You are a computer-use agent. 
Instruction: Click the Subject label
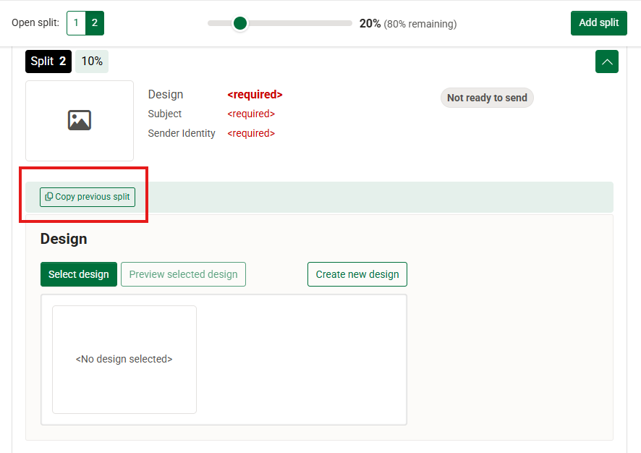coord(165,114)
